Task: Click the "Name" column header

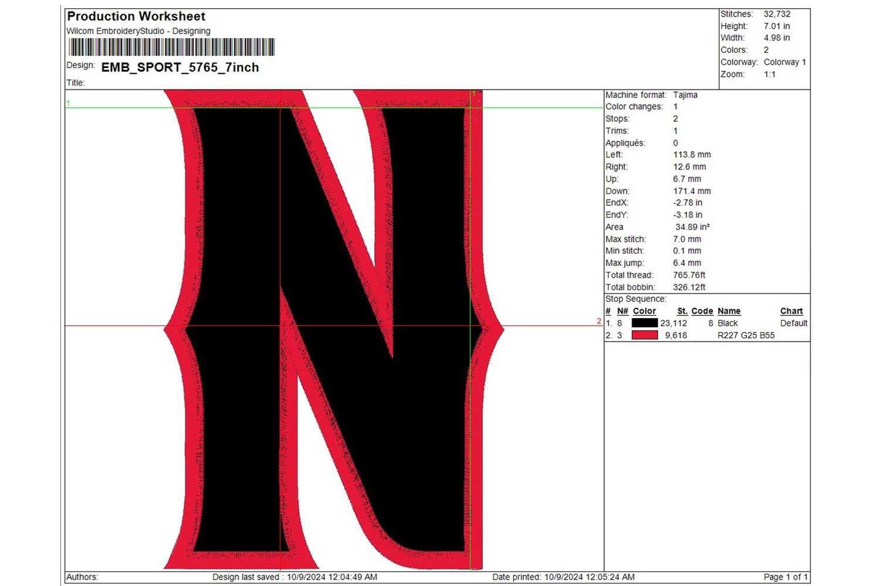Action: pyautogui.click(x=729, y=311)
